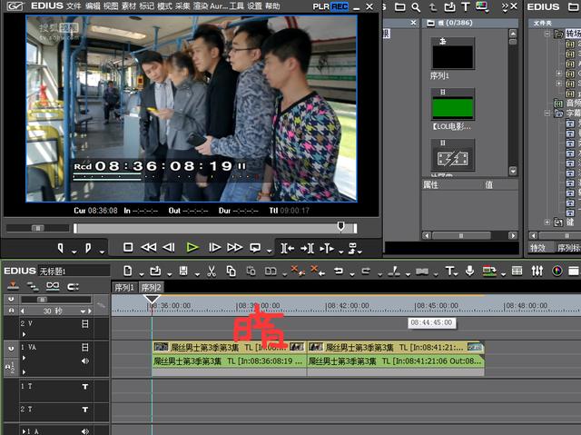Toggle group/link mode

[x=53, y=286]
